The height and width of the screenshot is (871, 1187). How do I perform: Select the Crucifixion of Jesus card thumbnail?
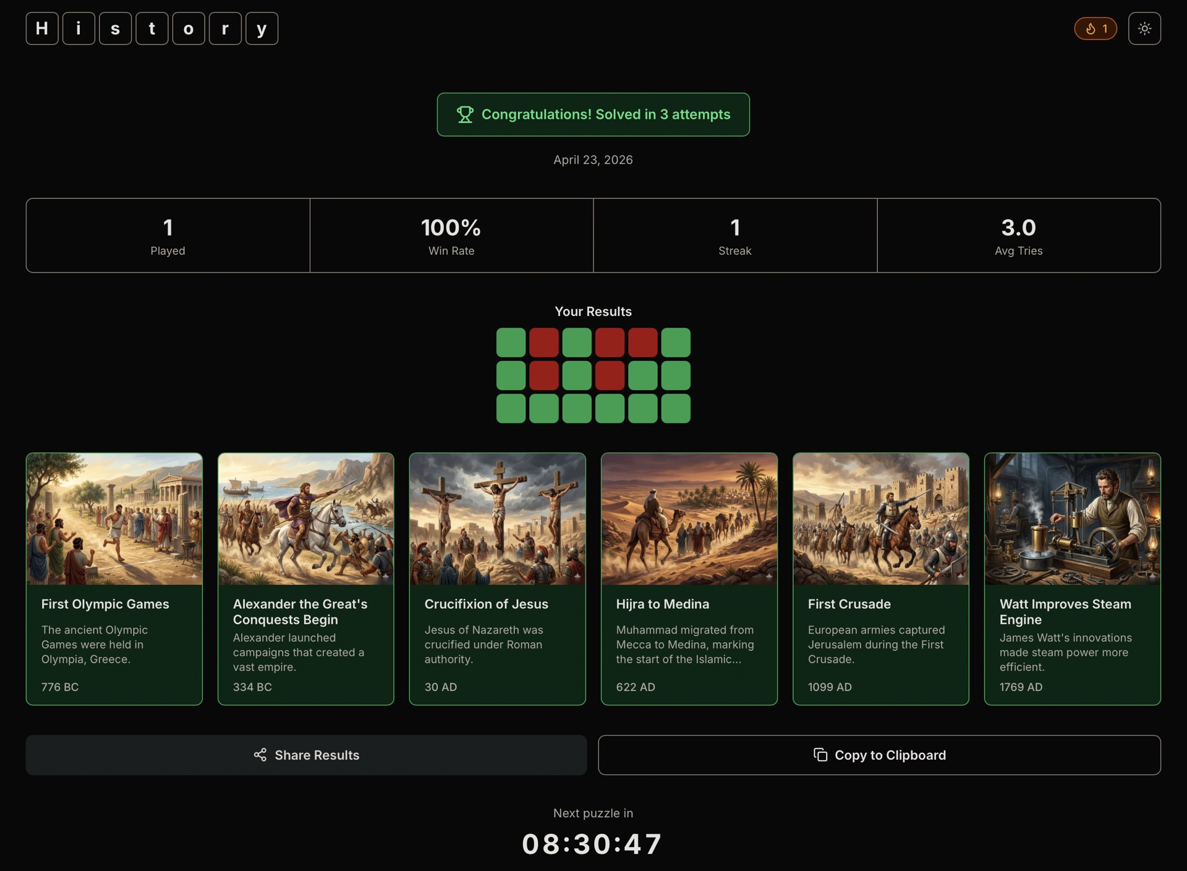[498, 519]
